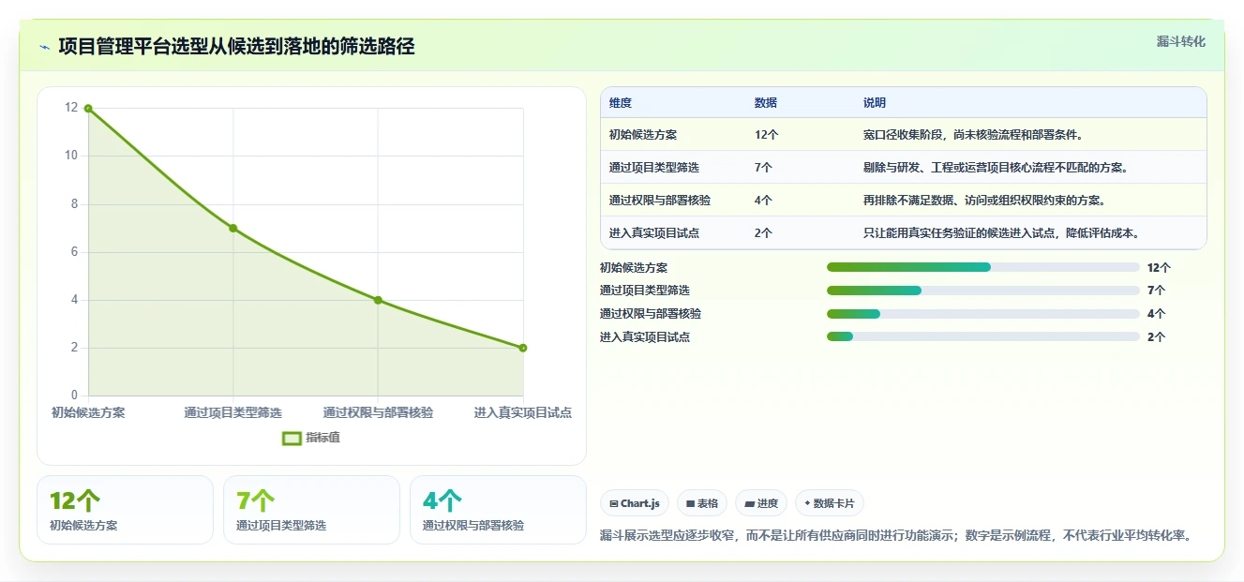The height and width of the screenshot is (582, 1244).
Task: Click the 进入真实项目试点 progress bar
Action: pyautogui.click(x=983, y=336)
